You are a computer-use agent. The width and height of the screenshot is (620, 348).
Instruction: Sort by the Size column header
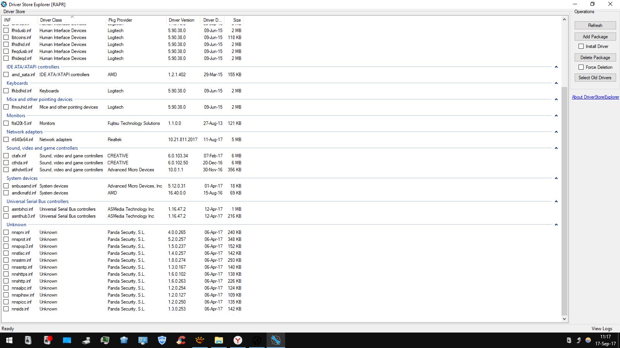coord(234,20)
